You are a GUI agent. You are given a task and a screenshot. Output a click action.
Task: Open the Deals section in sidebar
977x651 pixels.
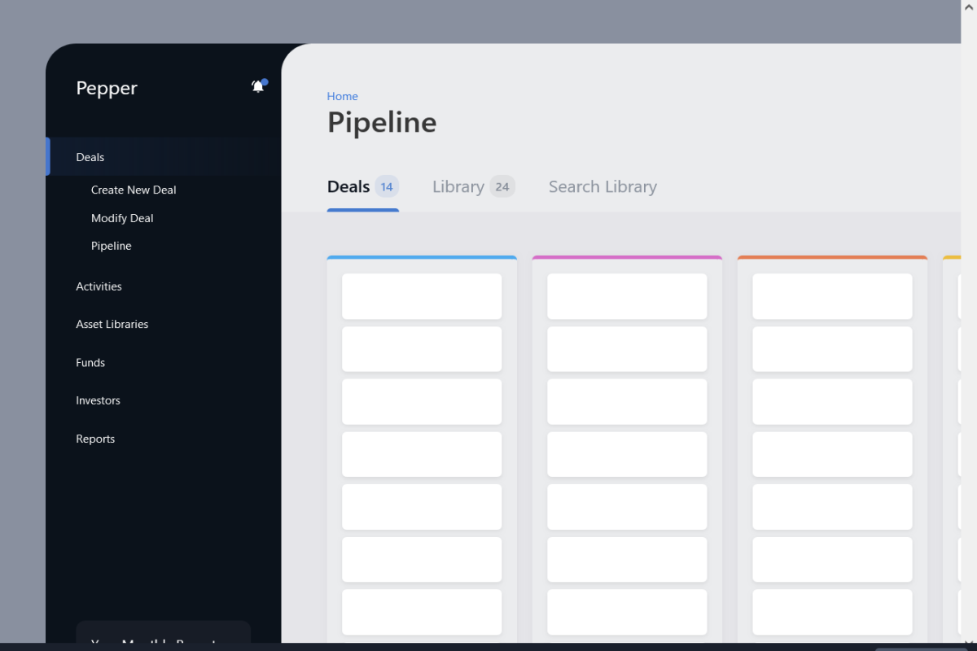[164, 157]
